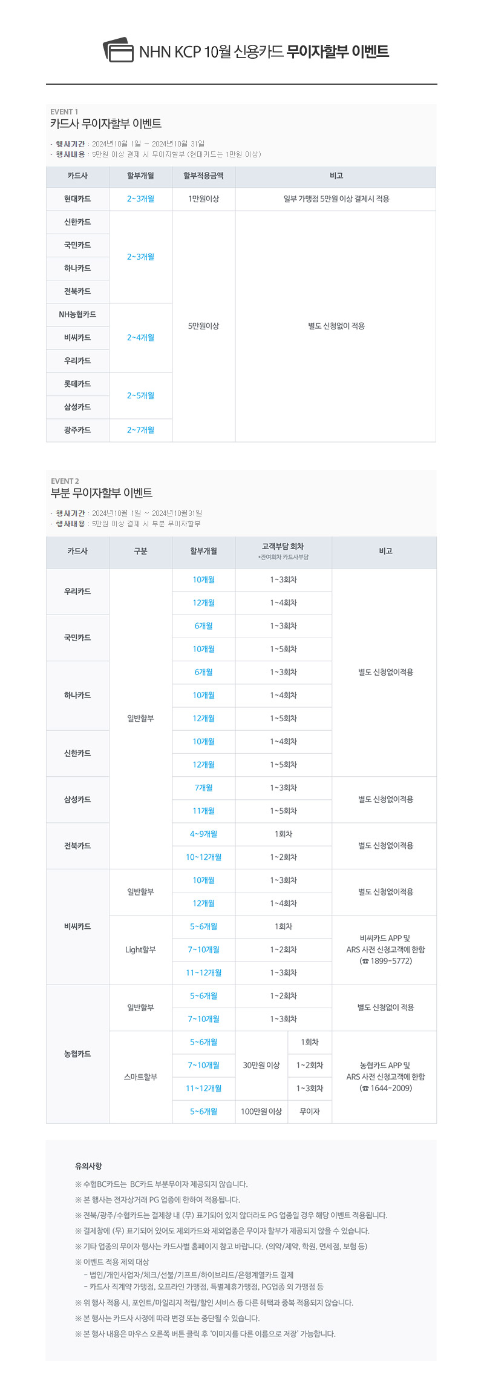
Task: Click the 100만원 이상 cell in 농협카드 section
Action: 261,1111
